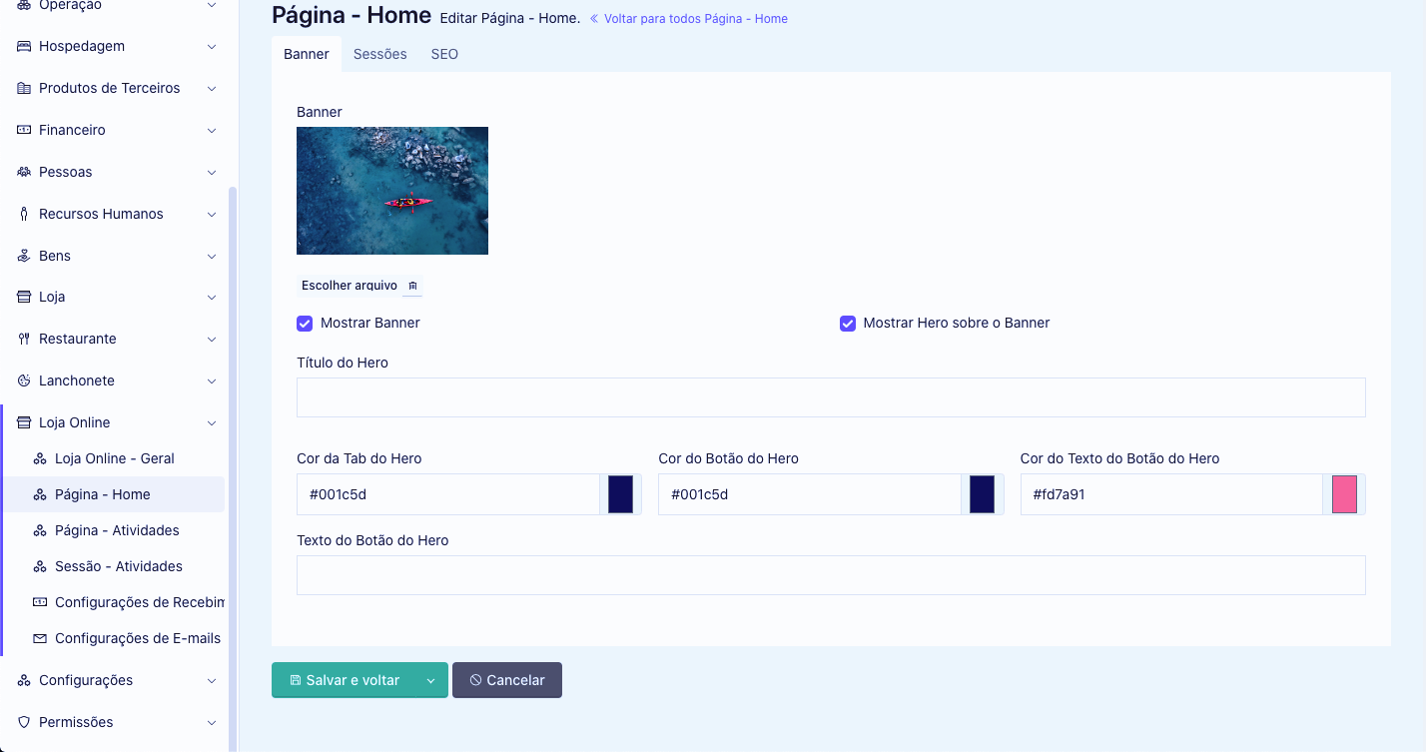Uncheck the Mostrar Banner checkbox
1426x752 pixels.
pyautogui.click(x=305, y=324)
